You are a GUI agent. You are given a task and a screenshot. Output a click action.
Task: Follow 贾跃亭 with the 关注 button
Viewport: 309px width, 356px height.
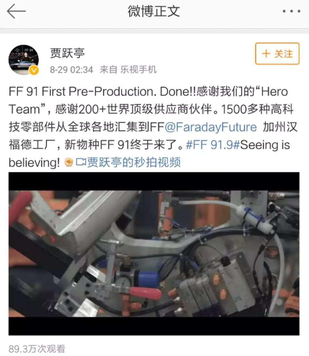[x=277, y=54]
